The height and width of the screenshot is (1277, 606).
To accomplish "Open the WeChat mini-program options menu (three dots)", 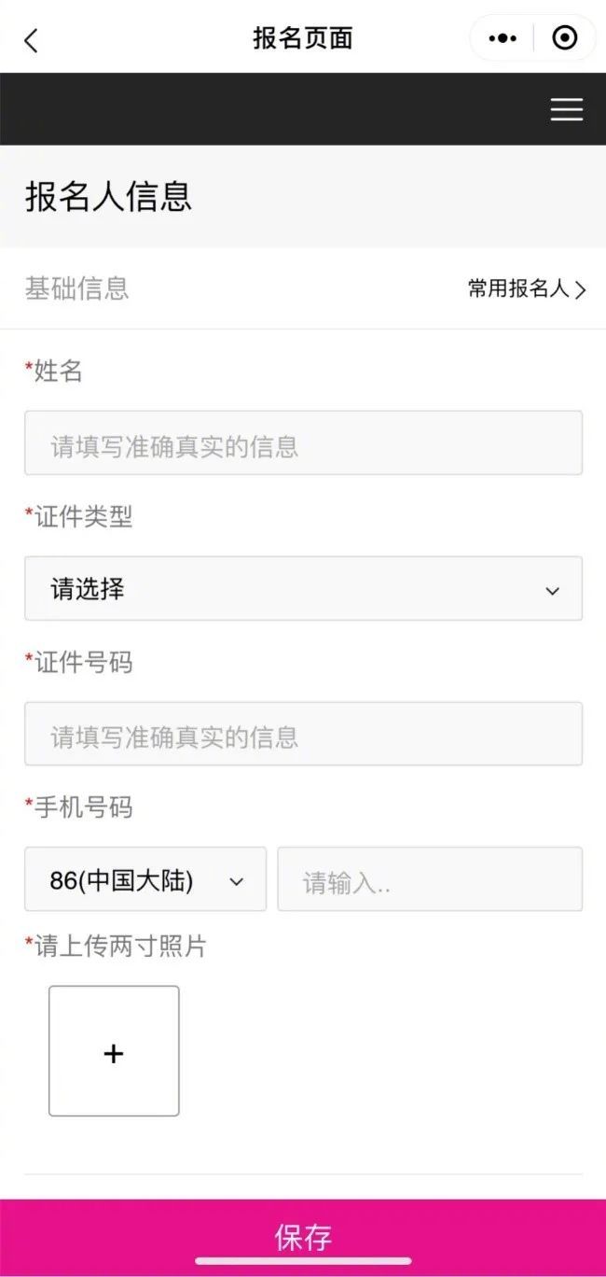I will 503,37.
